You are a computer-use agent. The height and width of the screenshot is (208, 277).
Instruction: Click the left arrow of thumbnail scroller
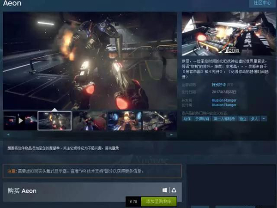tap(8, 135)
